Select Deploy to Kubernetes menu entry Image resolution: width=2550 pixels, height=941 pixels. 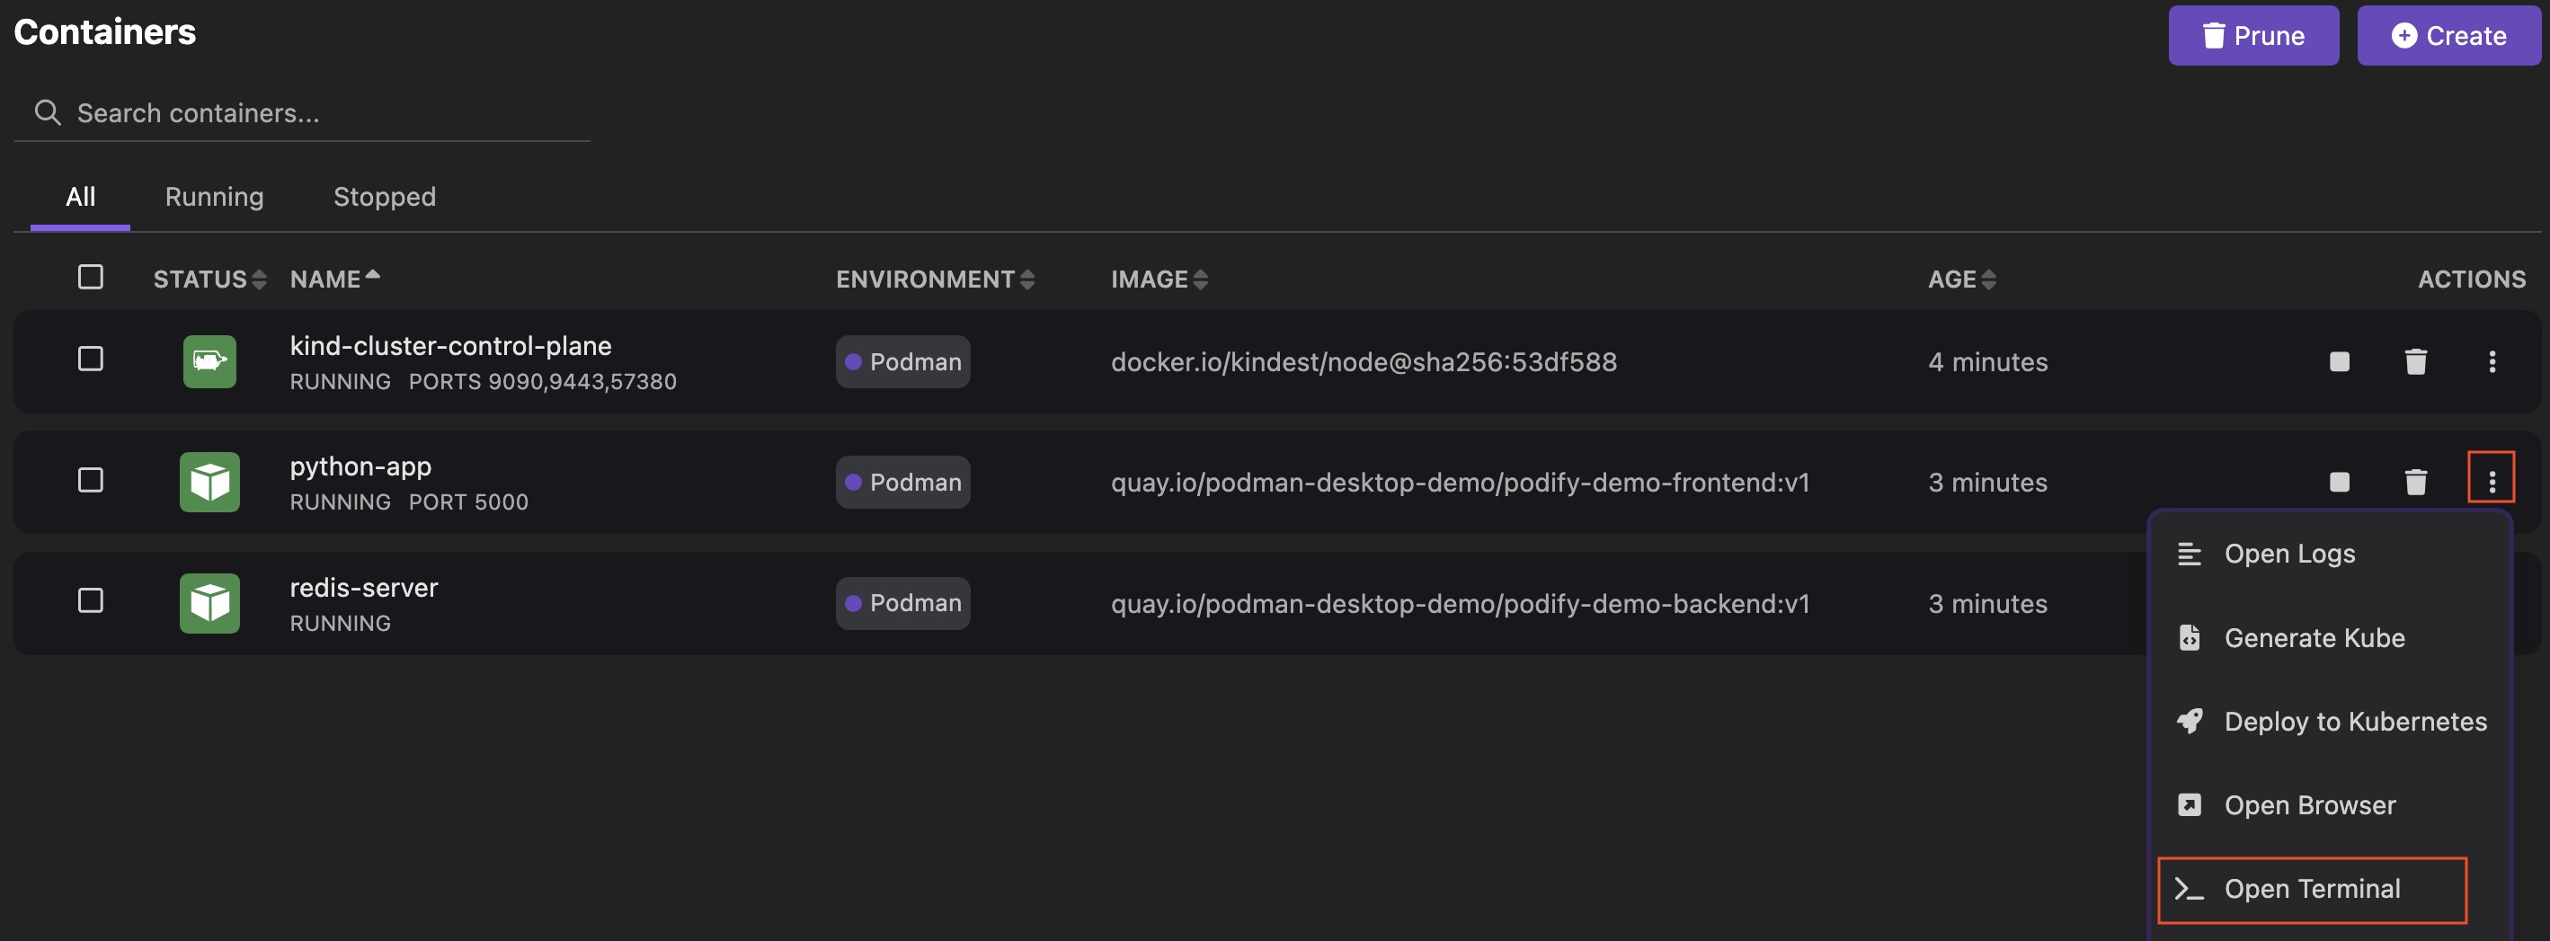pyautogui.click(x=2354, y=722)
